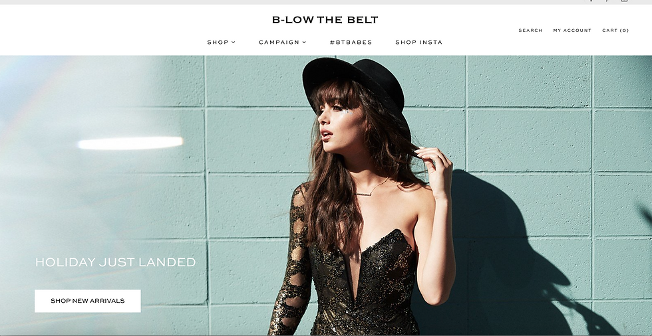This screenshot has height=336, width=652.
Task: View the CART (0) page
Action: [x=615, y=31]
